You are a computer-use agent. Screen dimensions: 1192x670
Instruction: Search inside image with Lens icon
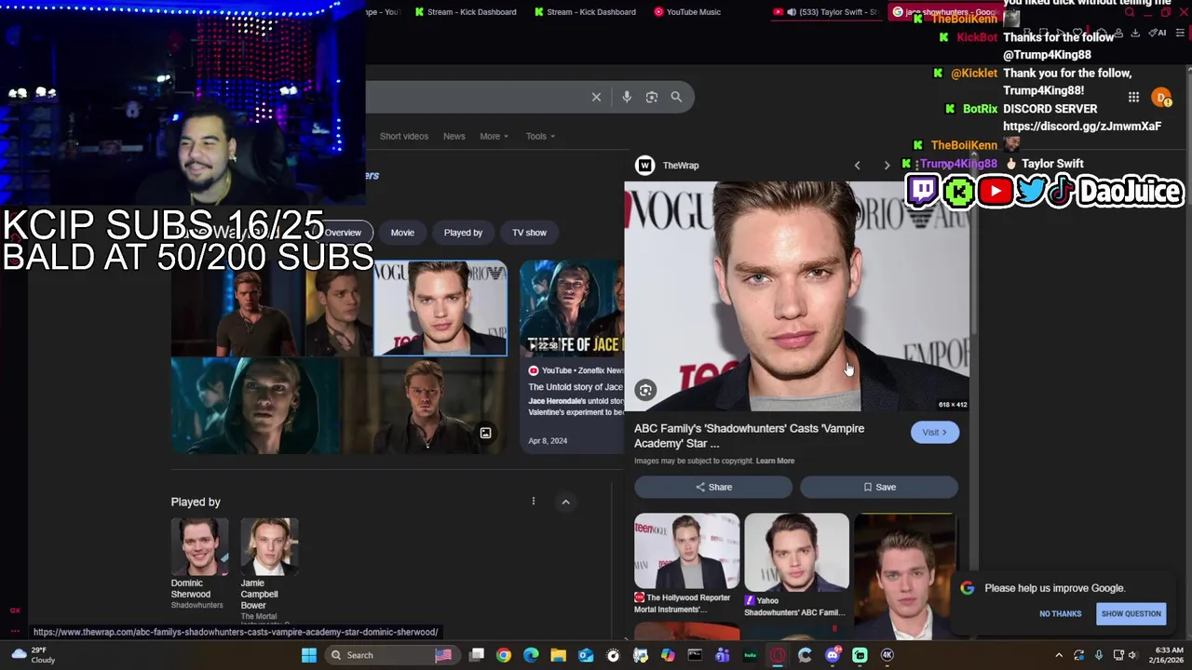(x=645, y=391)
